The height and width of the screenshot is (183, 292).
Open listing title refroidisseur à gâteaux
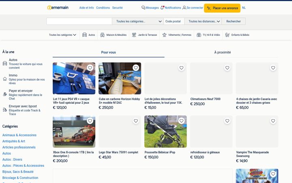click(205, 152)
